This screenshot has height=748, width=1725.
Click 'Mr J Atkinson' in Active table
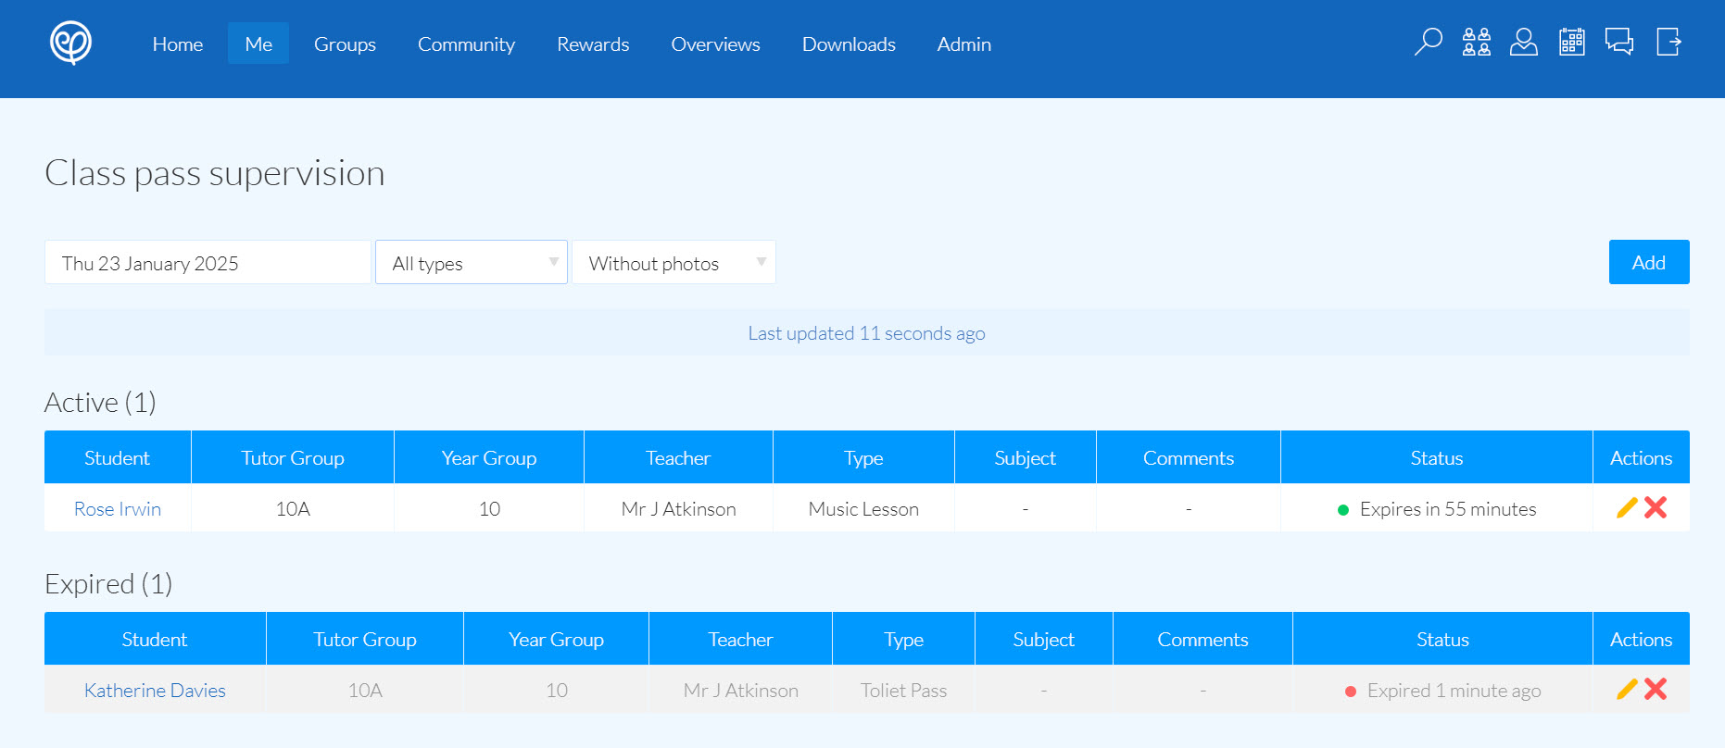679,509
